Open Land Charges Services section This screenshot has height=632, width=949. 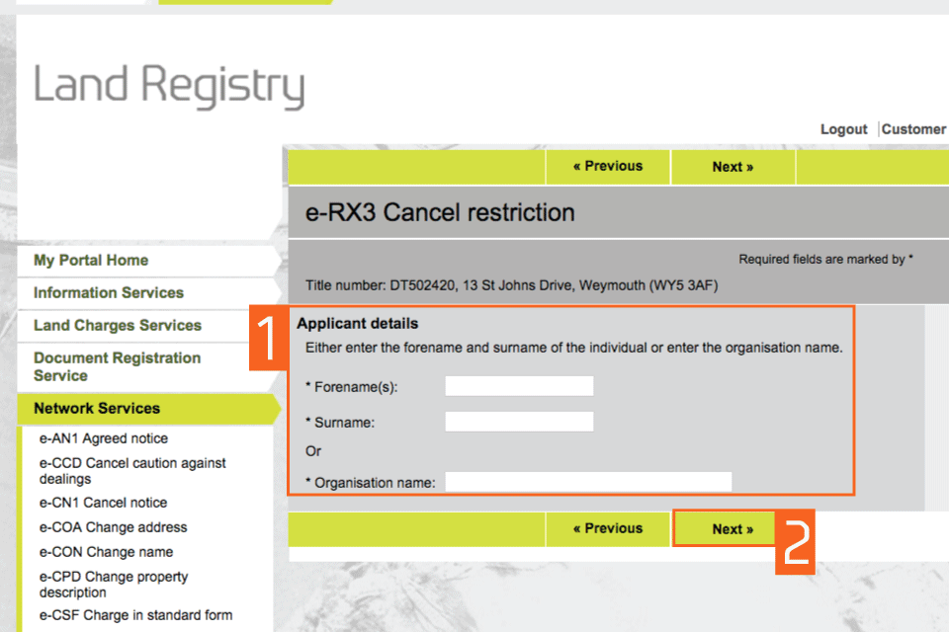[x=118, y=326]
